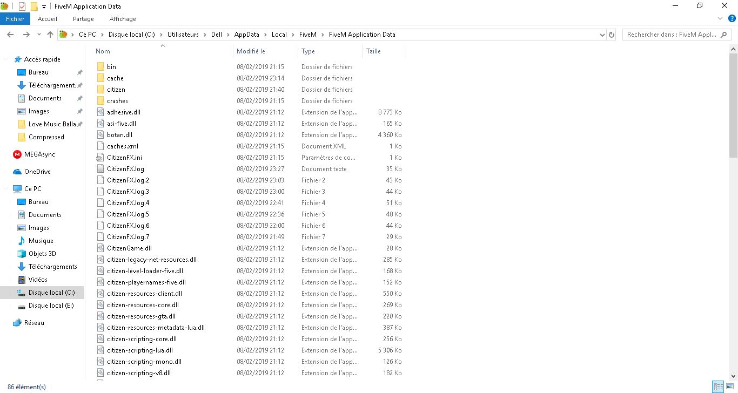Click the Properties icon in the title bar toolbar
Viewport: 738px width, 393px height.
coord(22,6)
